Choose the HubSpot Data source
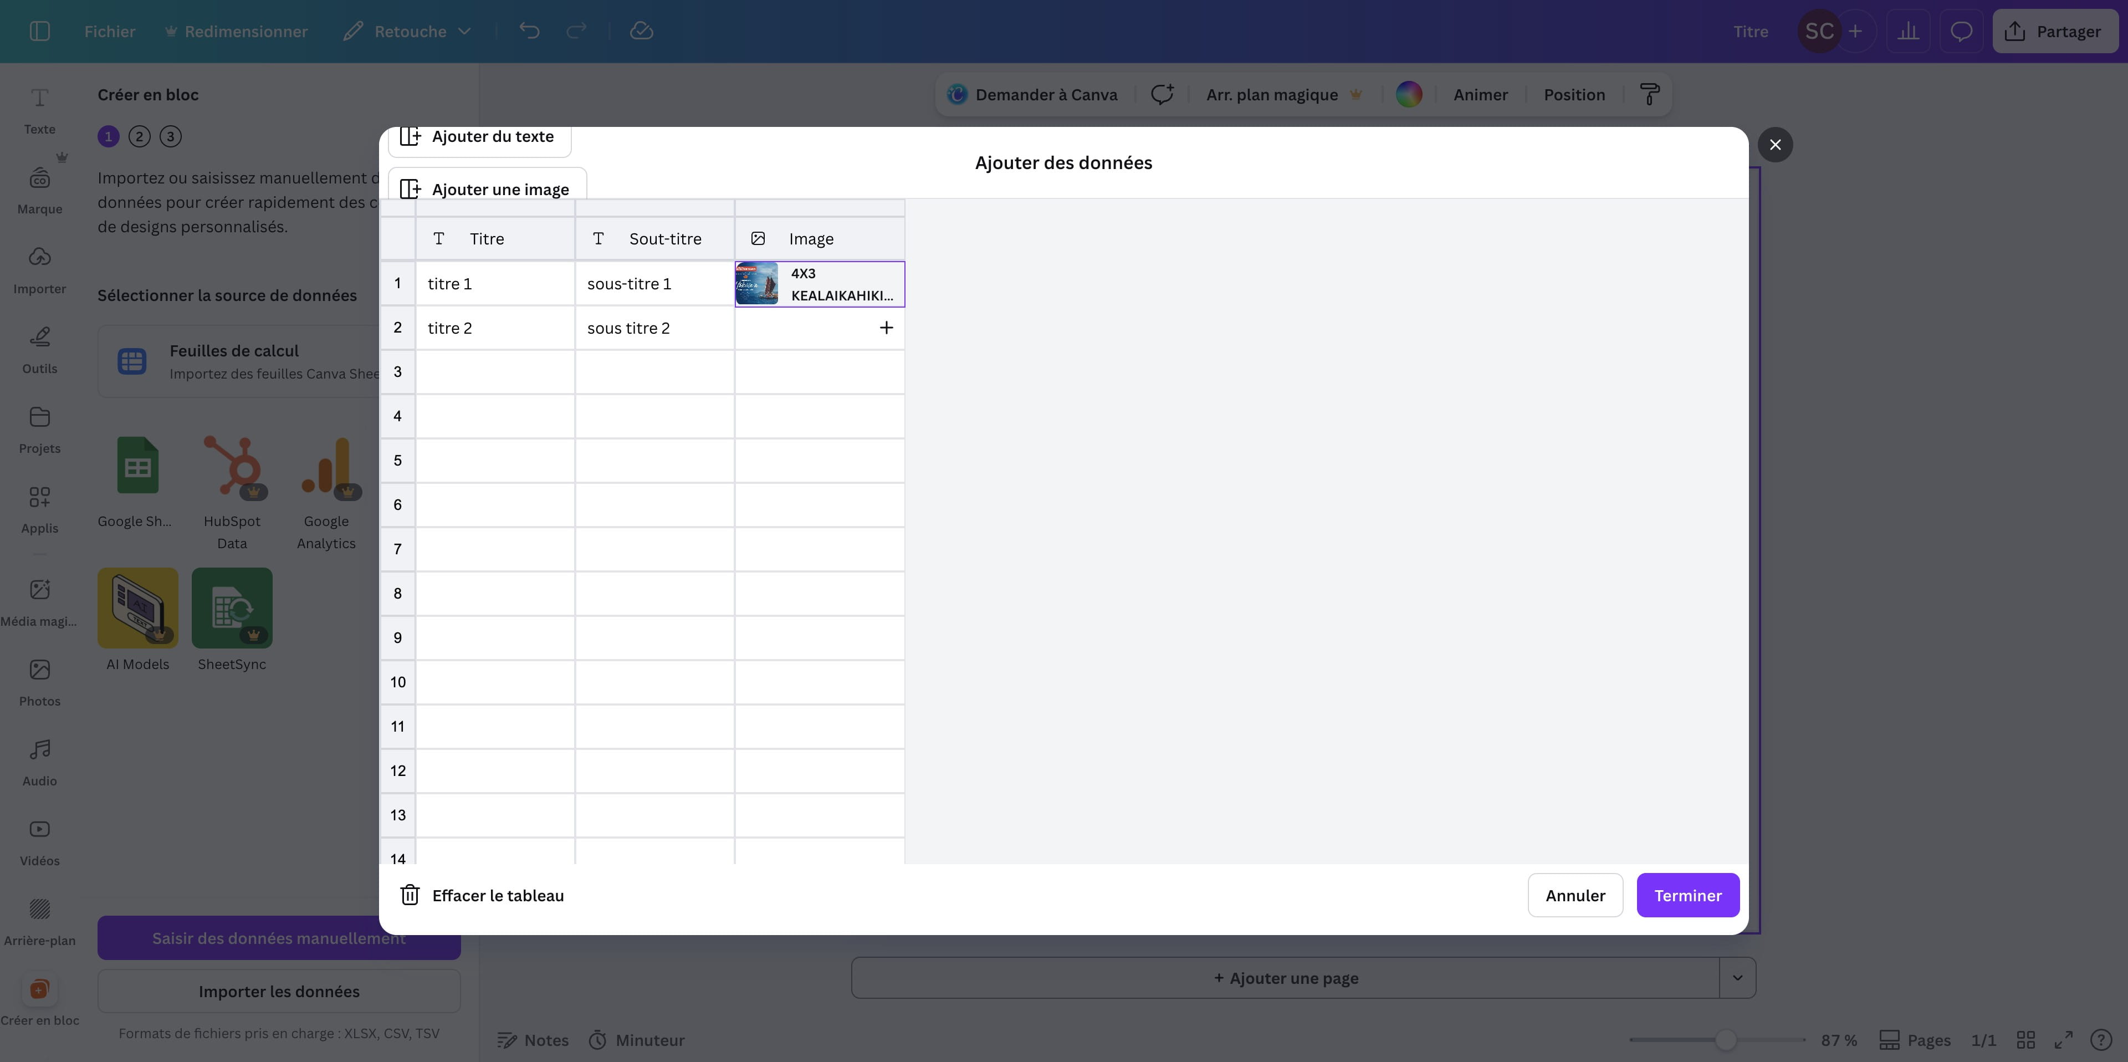Screen dimensions: 2128x1062 [232, 493]
